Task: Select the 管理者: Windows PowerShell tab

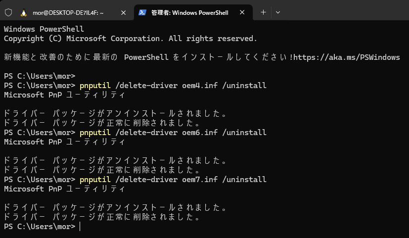Action: coord(189,12)
